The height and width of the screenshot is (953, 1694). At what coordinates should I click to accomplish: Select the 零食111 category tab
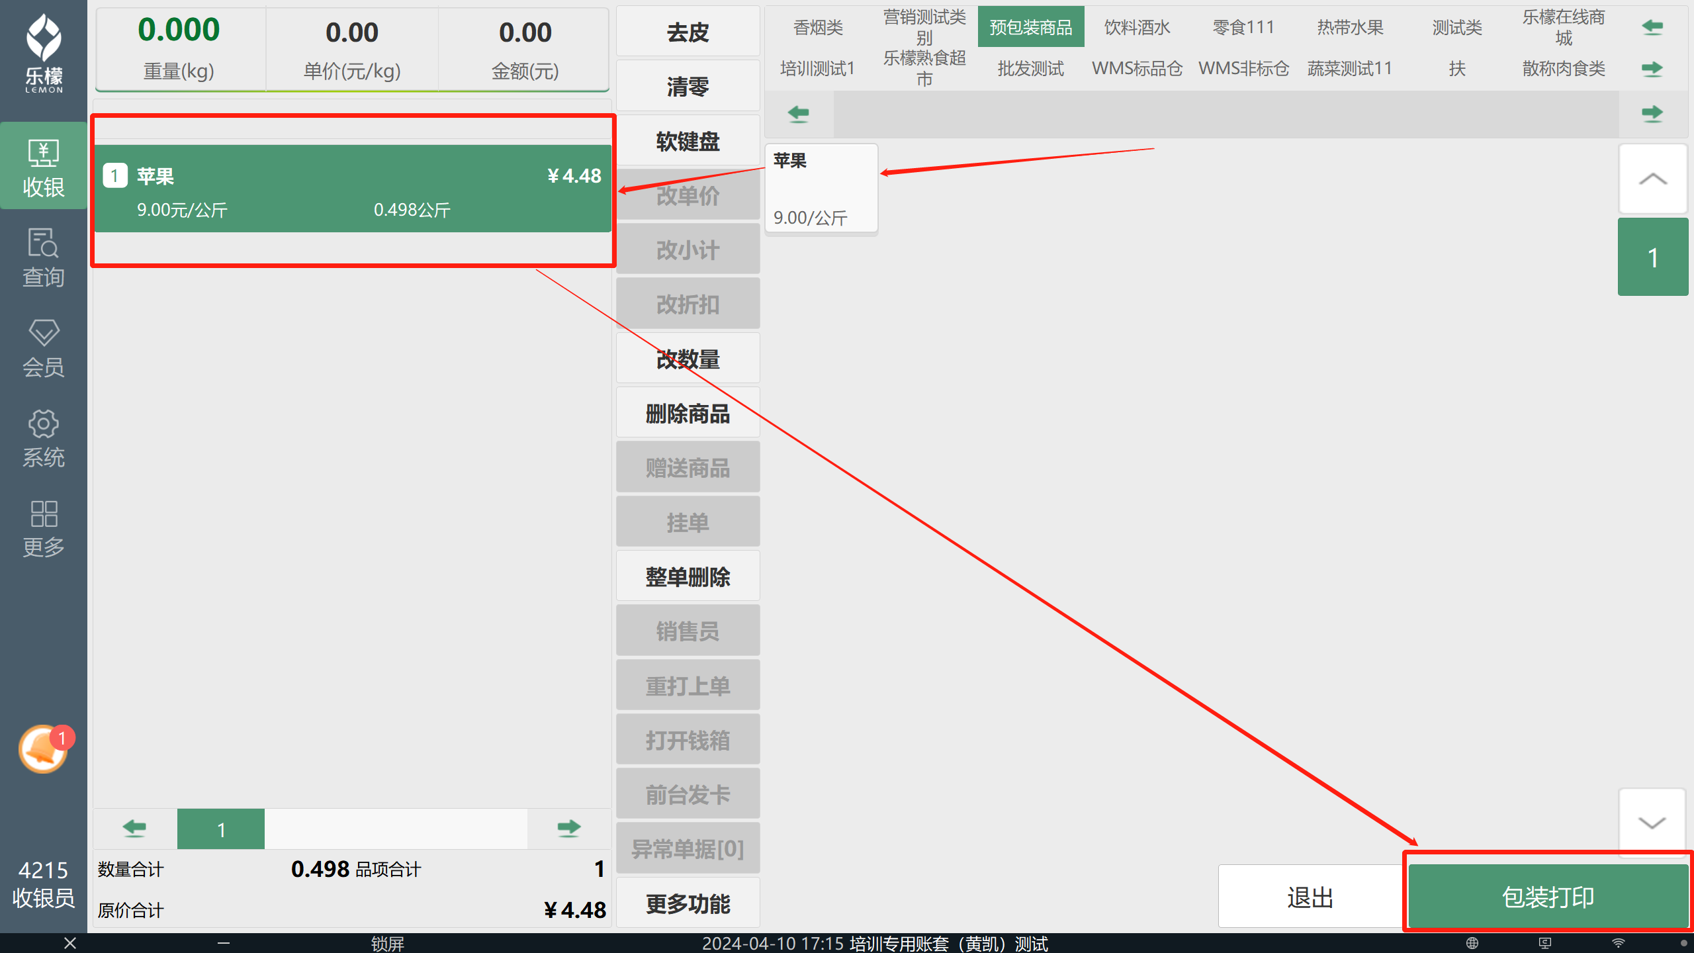[1243, 27]
